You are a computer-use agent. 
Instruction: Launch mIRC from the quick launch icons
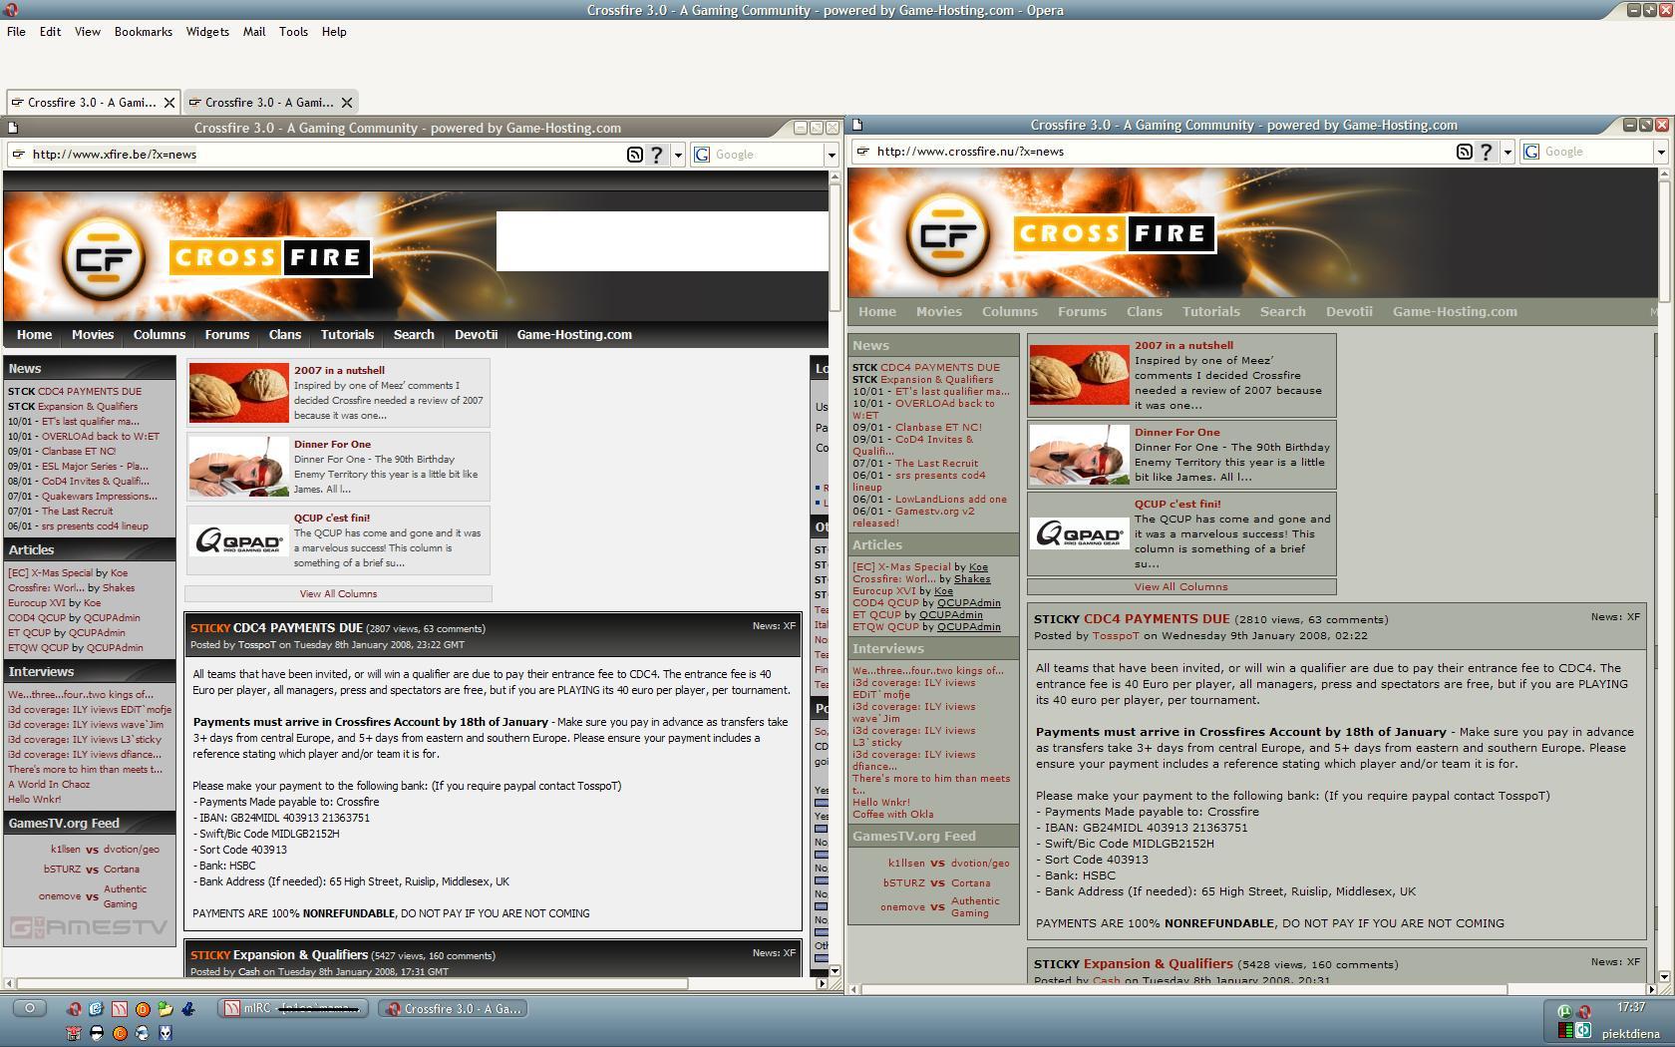point(120,1009)
